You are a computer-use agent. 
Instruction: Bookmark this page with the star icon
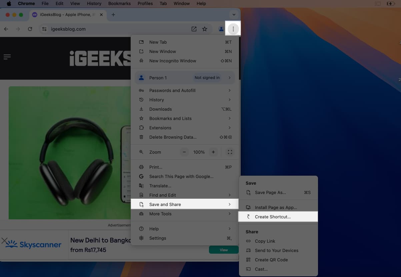pos(205,29)
